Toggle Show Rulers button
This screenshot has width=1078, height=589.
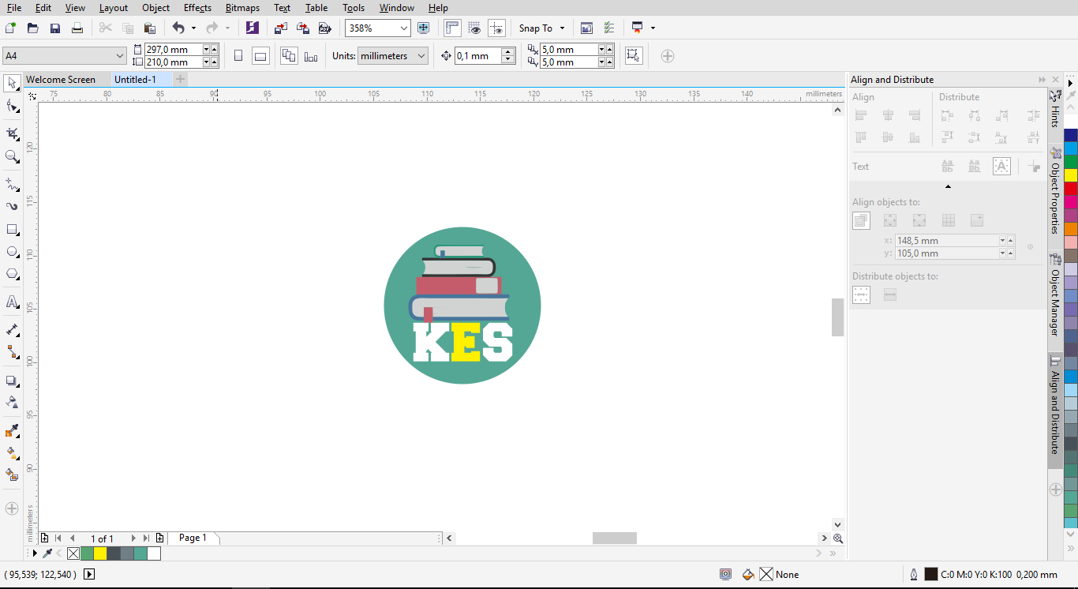coord(452,28)
